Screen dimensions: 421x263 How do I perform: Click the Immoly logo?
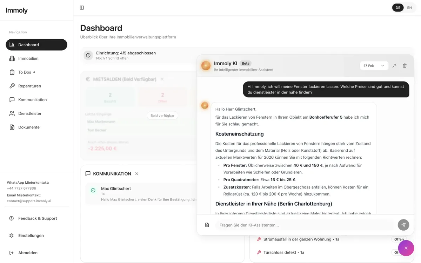point(16,11)
